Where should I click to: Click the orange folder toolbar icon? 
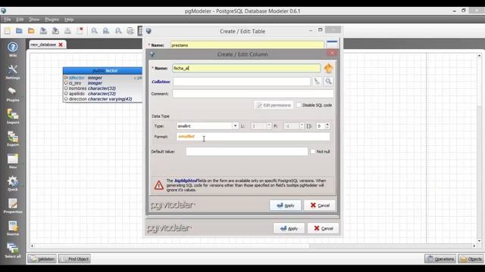coord(31,31)
